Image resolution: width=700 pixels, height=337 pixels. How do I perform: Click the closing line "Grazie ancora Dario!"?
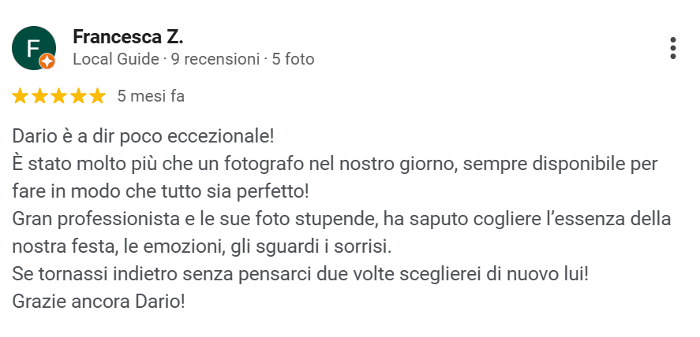(x=99, y=302)
